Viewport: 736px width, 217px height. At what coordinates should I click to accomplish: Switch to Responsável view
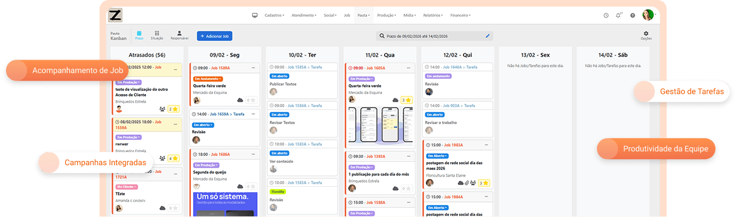179,36
